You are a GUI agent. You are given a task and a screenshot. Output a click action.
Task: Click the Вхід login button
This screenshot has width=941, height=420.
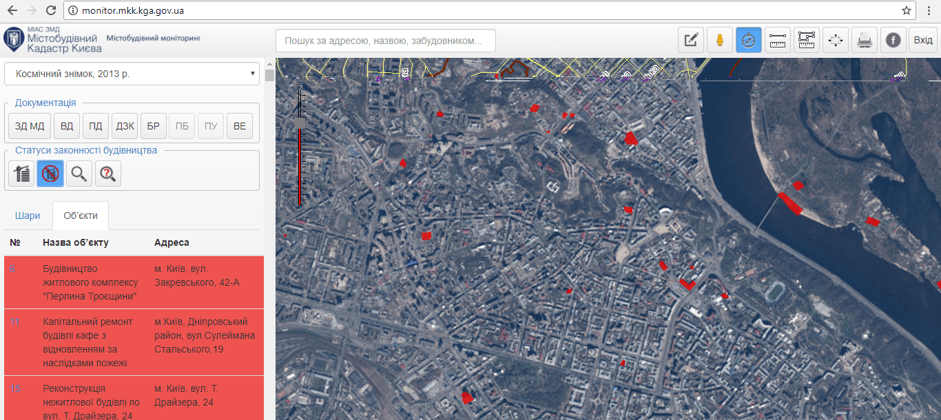[x=923, y=41]
